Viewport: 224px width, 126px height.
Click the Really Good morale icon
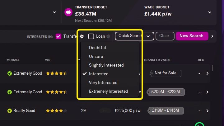[10, 111]
